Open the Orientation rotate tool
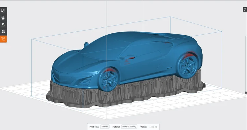Screen dimensions: 247x130 click(3, 18)
